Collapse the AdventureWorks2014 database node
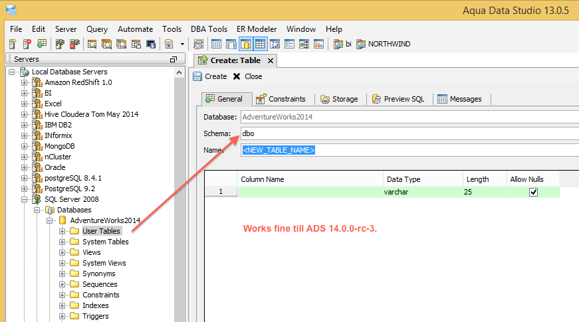The width and height of the screenshot is (579, 322). pos(49,221)
